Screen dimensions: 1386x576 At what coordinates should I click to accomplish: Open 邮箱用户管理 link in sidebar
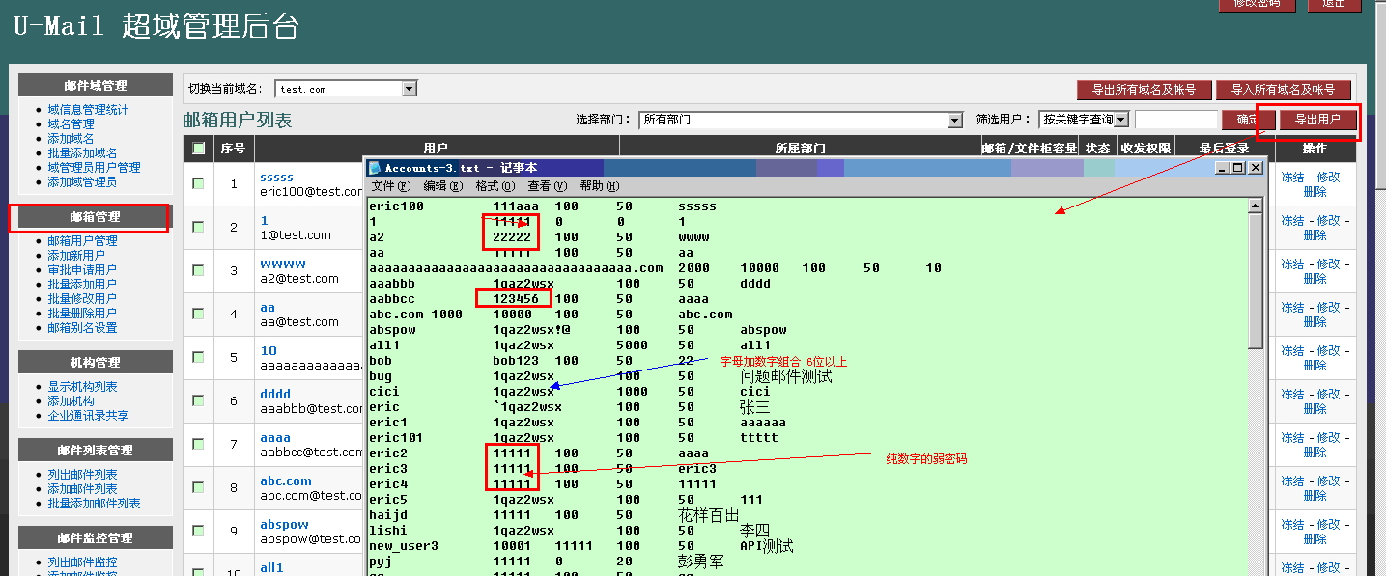pyautogui.click(x=83, y=241)
